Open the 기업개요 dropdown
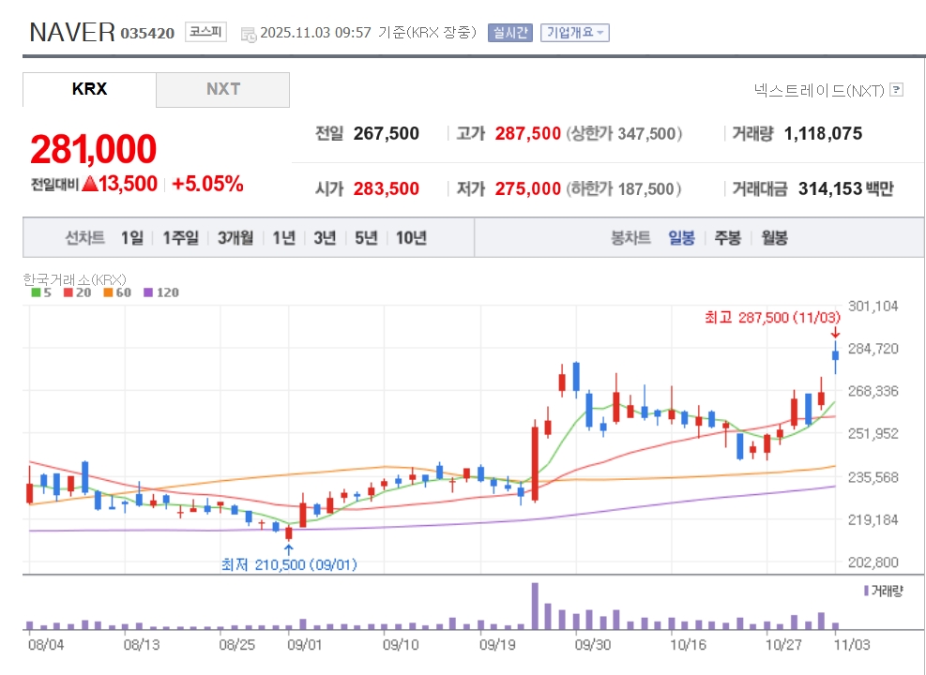The image size is (926, 675). coord(574,32)
